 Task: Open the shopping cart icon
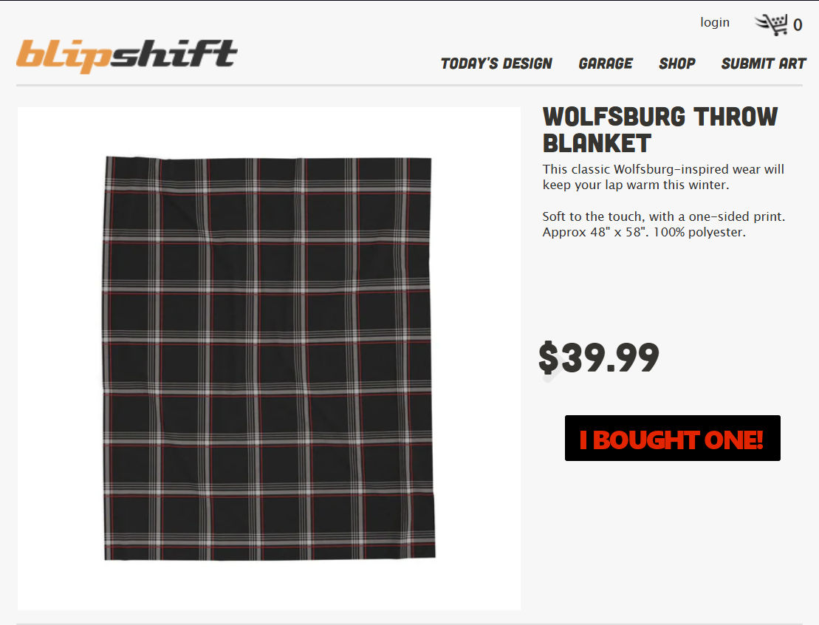click(x=771, y=24)
